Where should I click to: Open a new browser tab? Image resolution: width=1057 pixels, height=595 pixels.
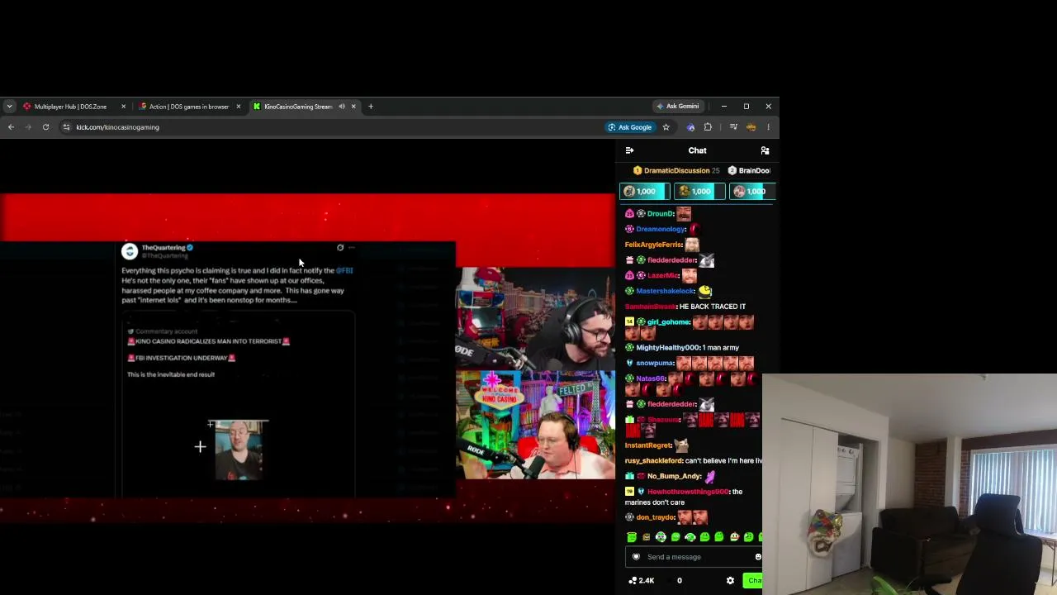point(371,107)
